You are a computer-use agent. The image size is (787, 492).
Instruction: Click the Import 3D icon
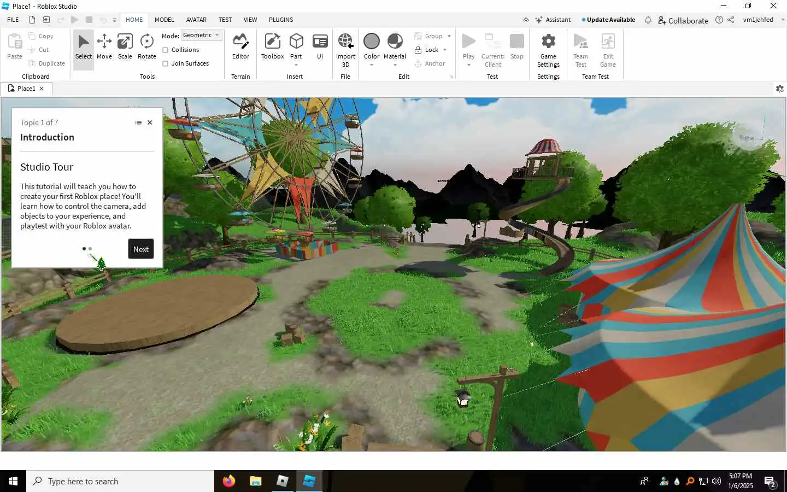pyautogui.click(x=345, y=42)
